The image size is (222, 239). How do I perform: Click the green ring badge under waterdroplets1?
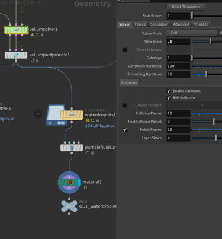click(x=92, y=120)
